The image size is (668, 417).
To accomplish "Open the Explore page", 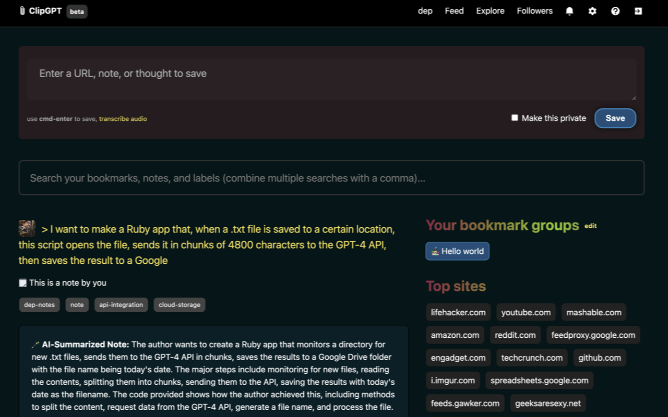I will click(491, 11).
